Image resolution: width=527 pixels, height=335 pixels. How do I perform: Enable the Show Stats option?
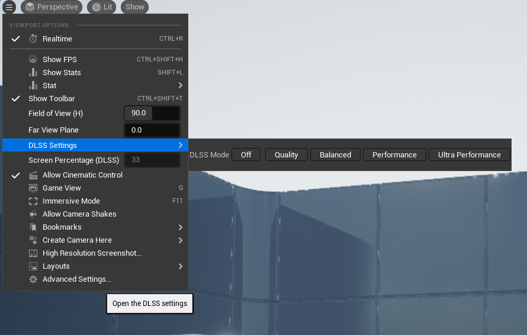(95, 73)
